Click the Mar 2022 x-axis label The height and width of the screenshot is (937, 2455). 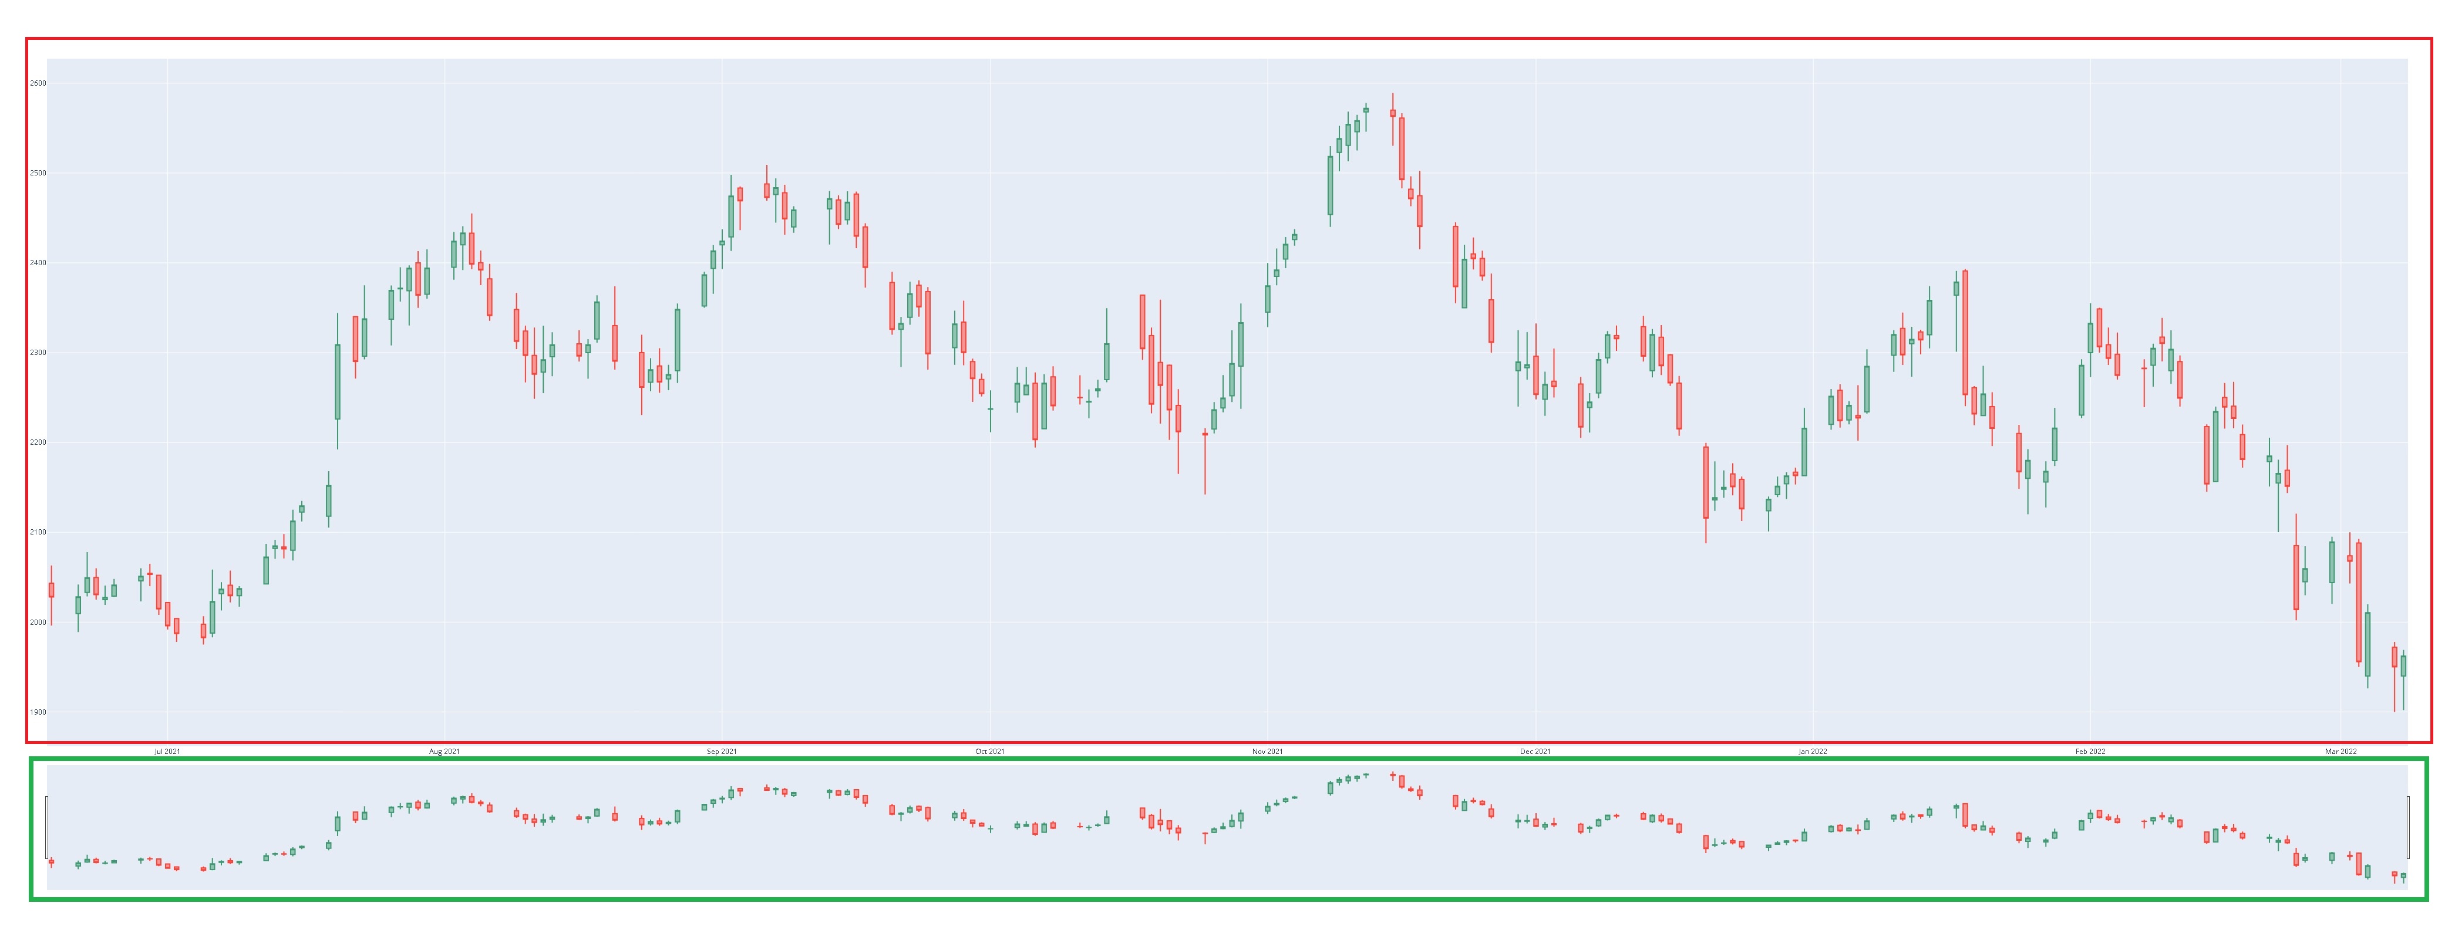[x=2340, y=752]
